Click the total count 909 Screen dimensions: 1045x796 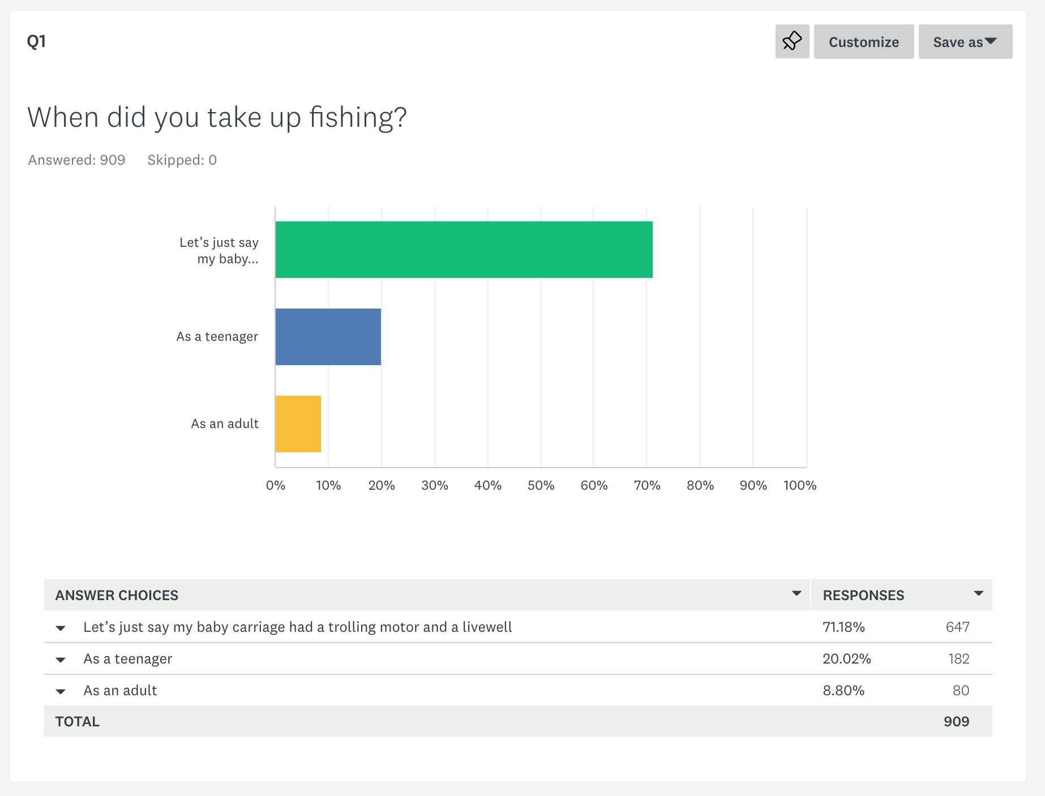coord(957,721)
